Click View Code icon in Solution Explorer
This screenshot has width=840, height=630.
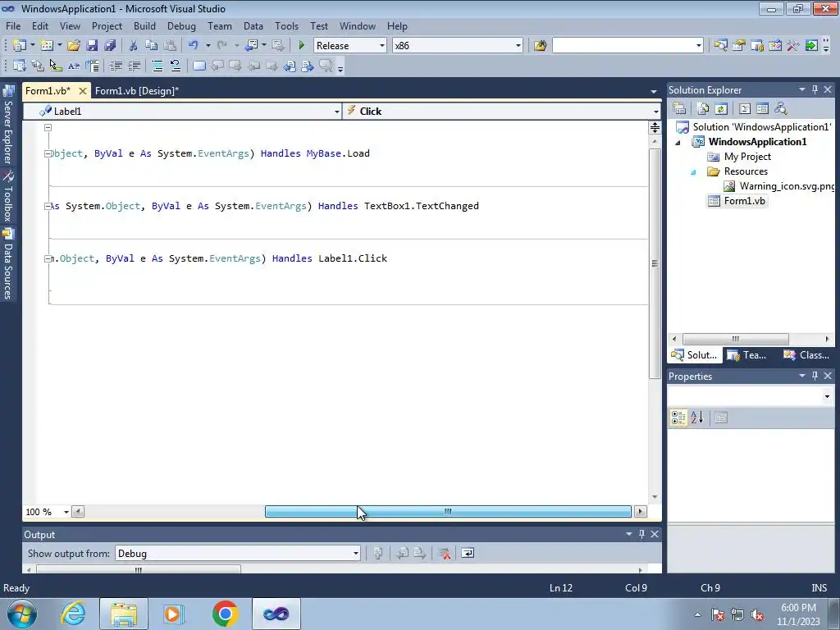pos(745,109)
